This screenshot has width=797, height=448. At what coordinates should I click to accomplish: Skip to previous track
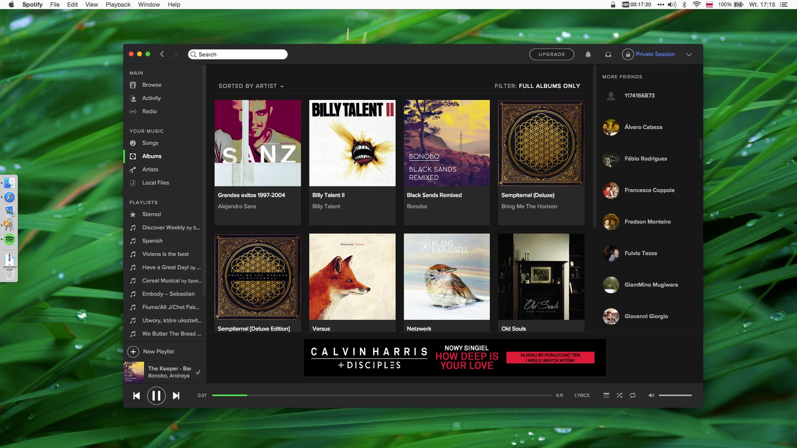click(x=136, y=396)
